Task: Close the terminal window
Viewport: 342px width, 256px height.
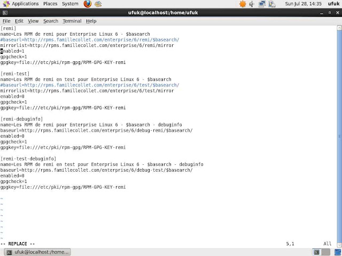Action: point(337,13)
